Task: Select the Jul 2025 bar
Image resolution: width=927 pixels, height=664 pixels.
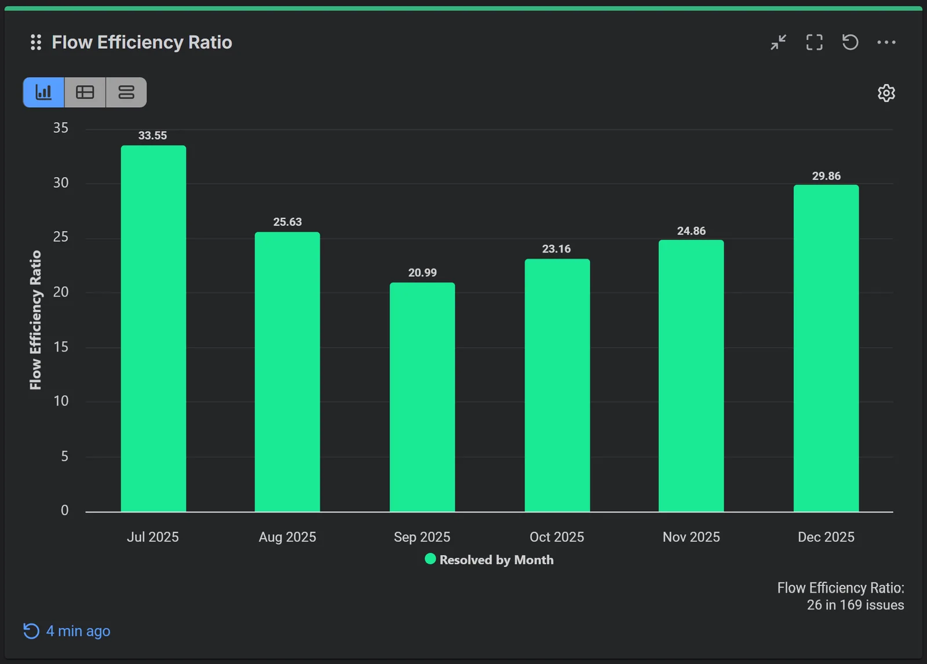Action: point(154,329)
